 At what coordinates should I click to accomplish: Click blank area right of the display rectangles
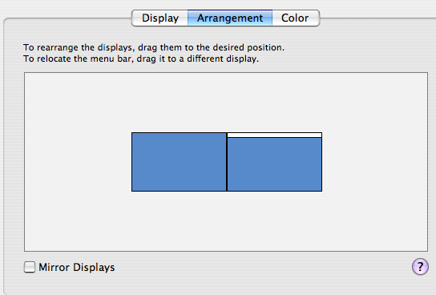pyautogui.click(x=375, y=162)
